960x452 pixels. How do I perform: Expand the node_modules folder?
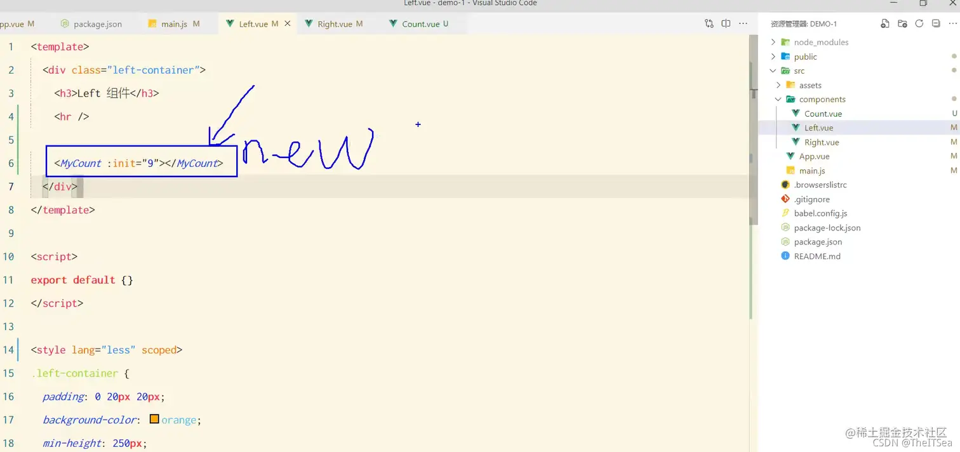tap(773, 42)
